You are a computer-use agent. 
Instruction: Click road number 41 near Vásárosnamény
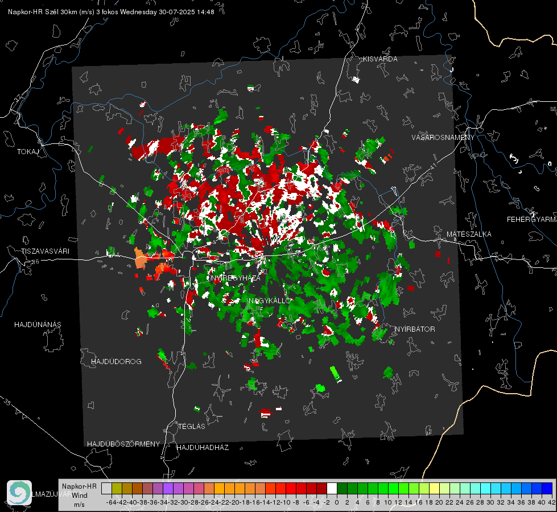(432, 166)
